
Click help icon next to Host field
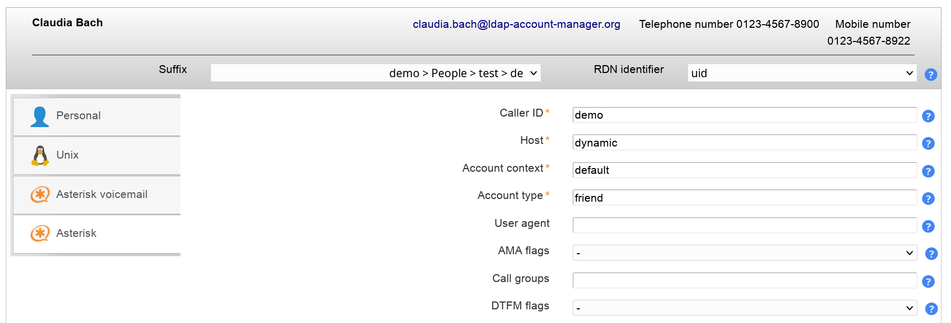pyautogui.click(x=928, y=143)
